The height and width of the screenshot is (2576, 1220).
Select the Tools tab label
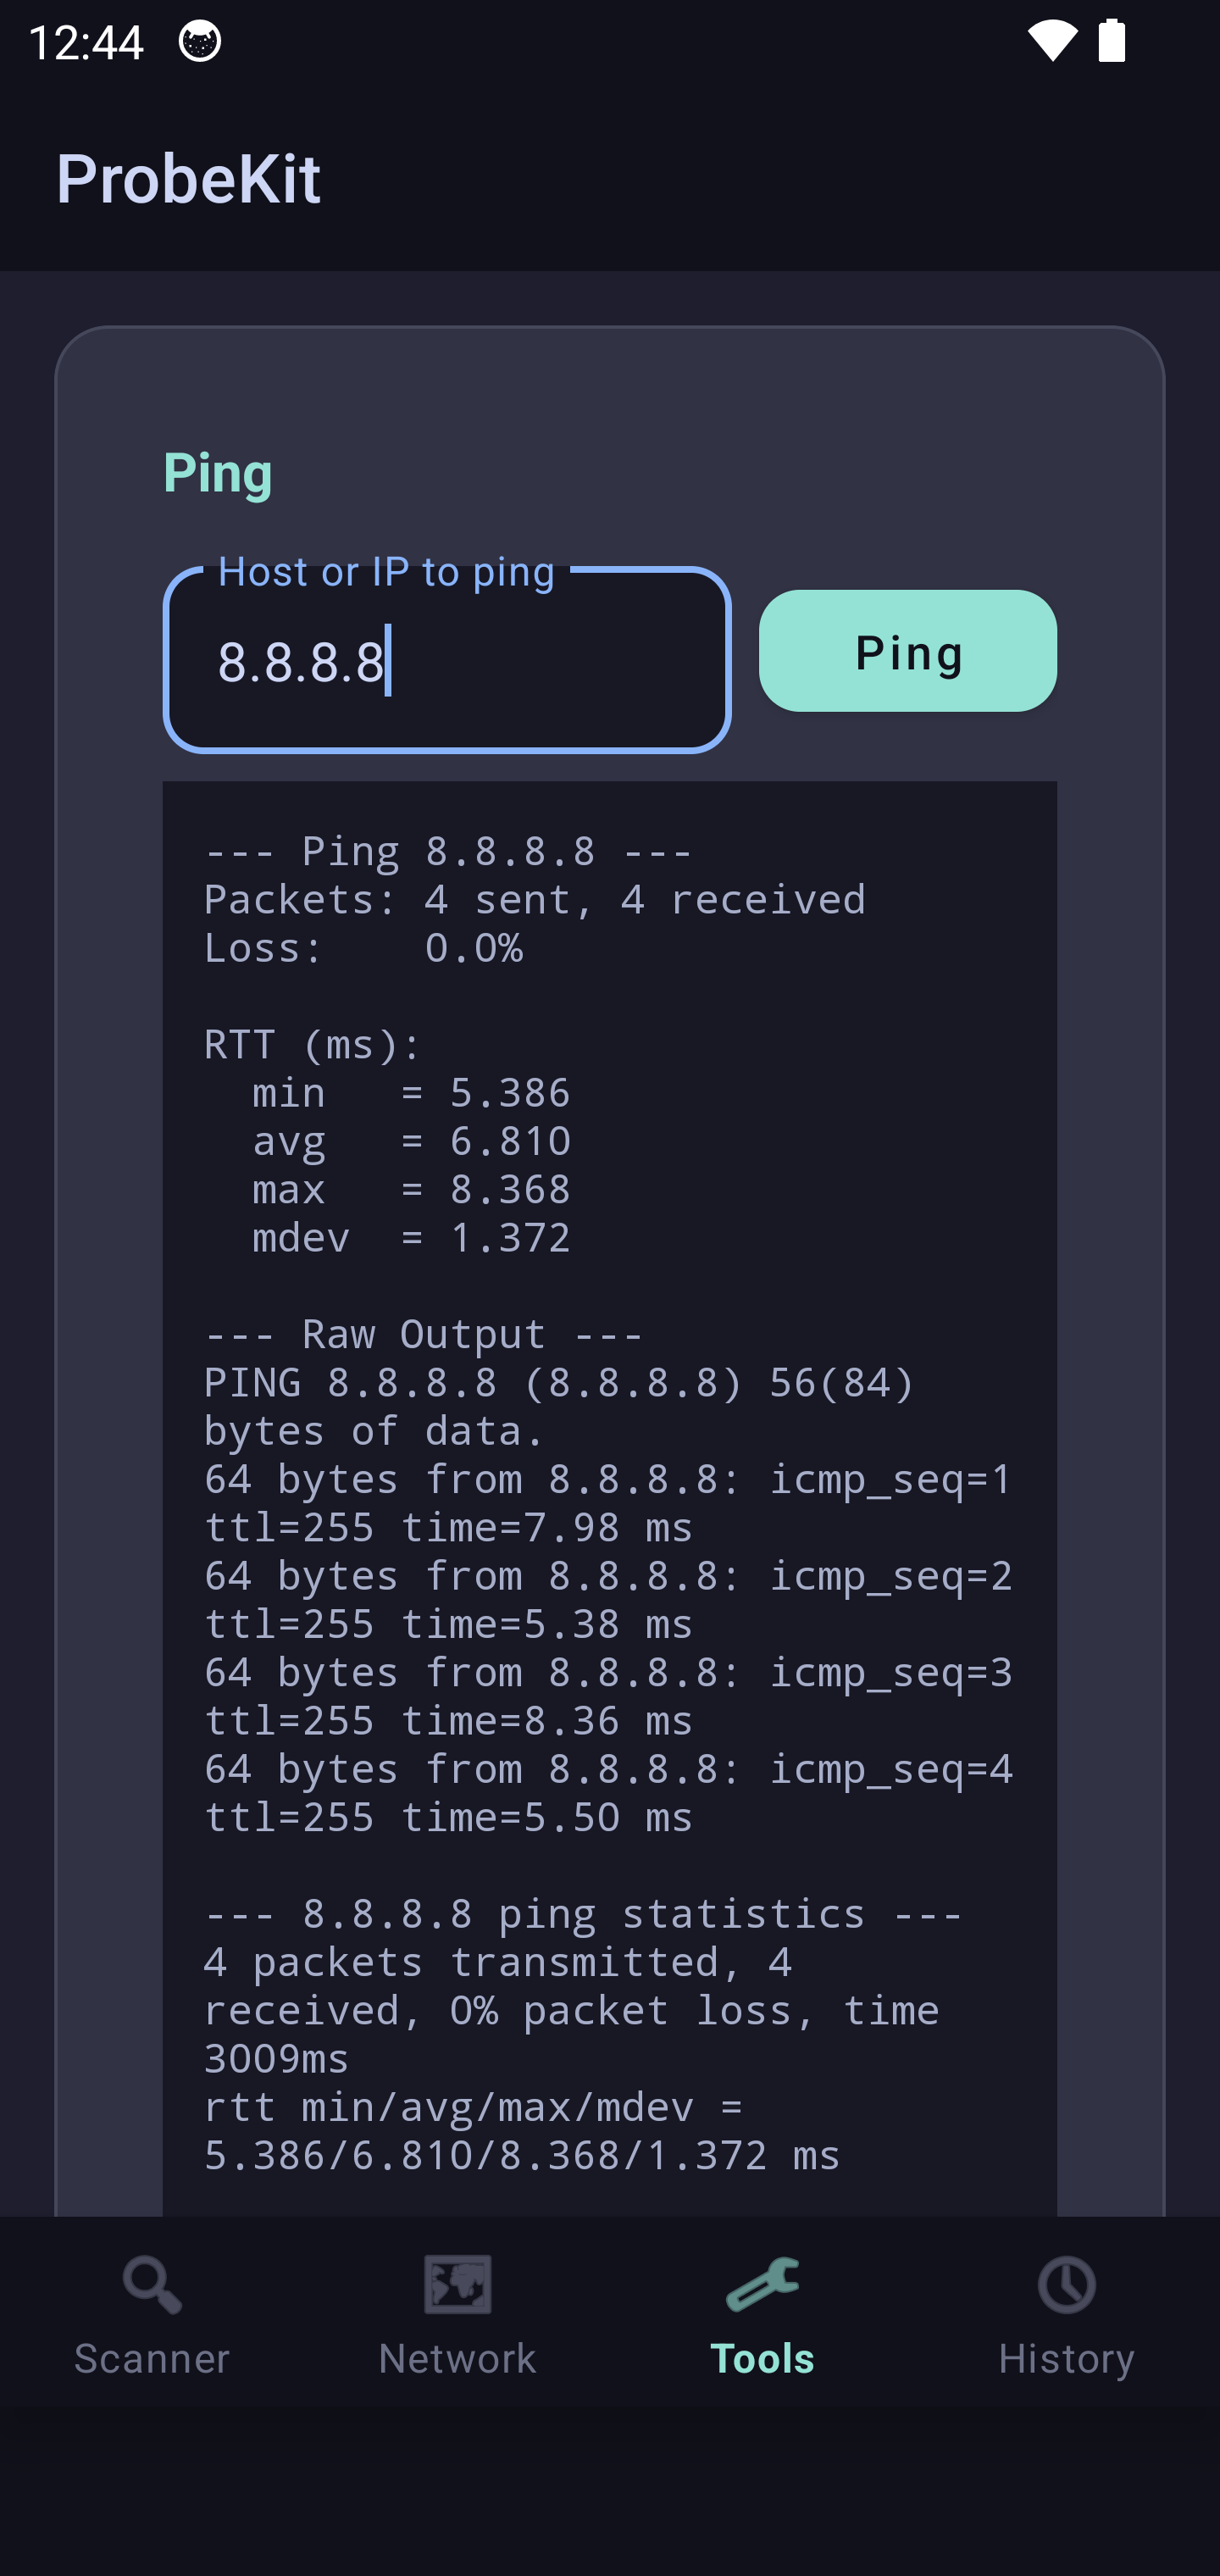(x=762, y=2358)
